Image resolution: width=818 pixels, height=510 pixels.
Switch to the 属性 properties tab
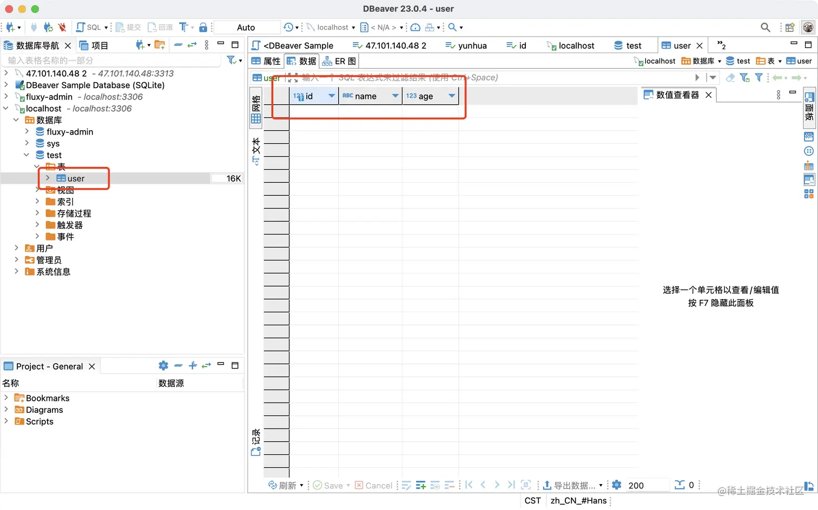(x=266, y=61)
